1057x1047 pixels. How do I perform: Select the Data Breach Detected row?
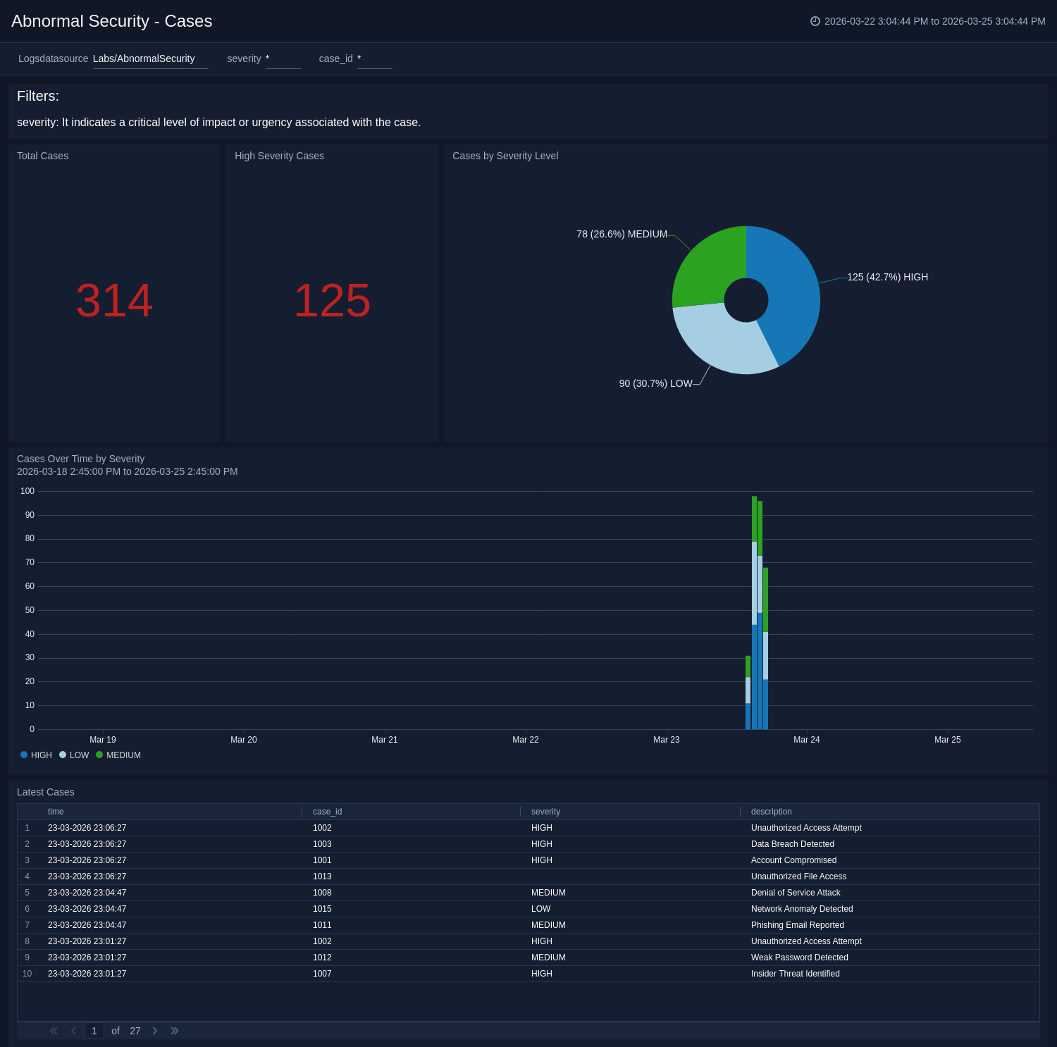(792, 844)
